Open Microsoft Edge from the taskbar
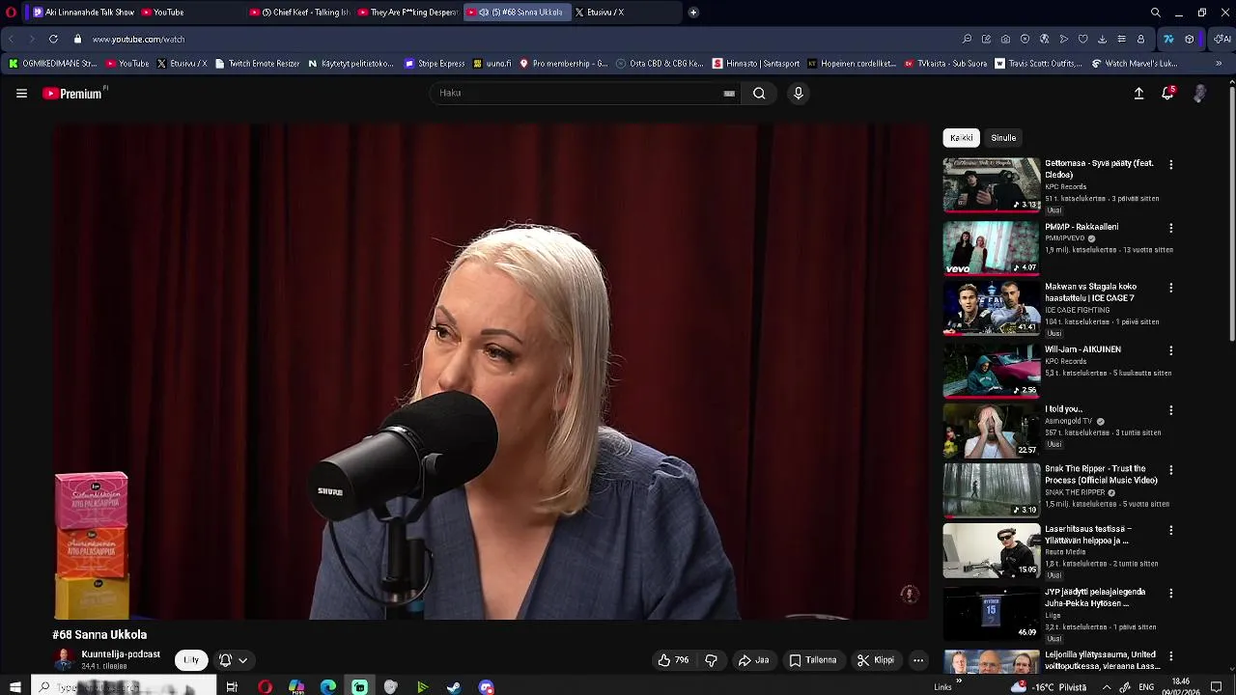Image resolution: width=1236 pixels, height=695 pixels. (x=328, y=687)
